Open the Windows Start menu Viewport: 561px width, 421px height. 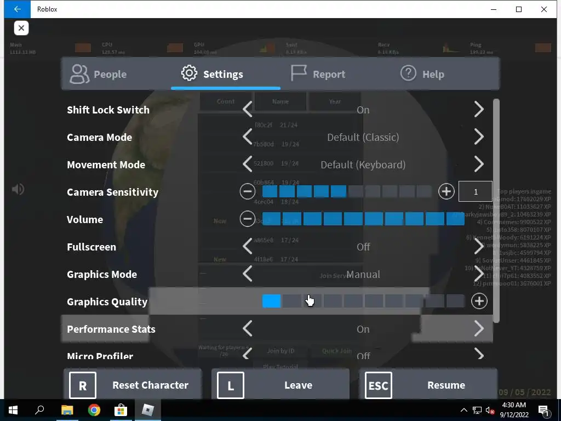[13, 410]
